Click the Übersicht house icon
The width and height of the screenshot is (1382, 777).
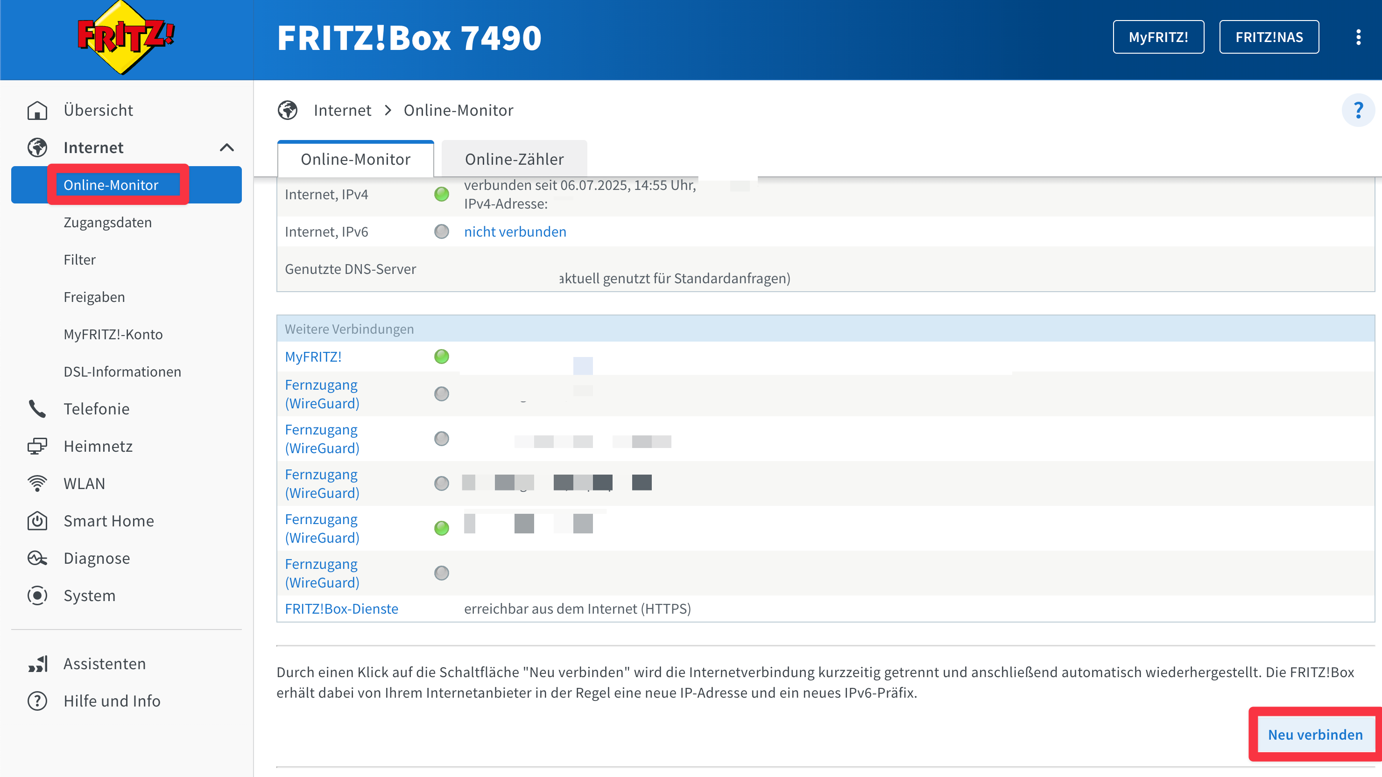point(37,111)
